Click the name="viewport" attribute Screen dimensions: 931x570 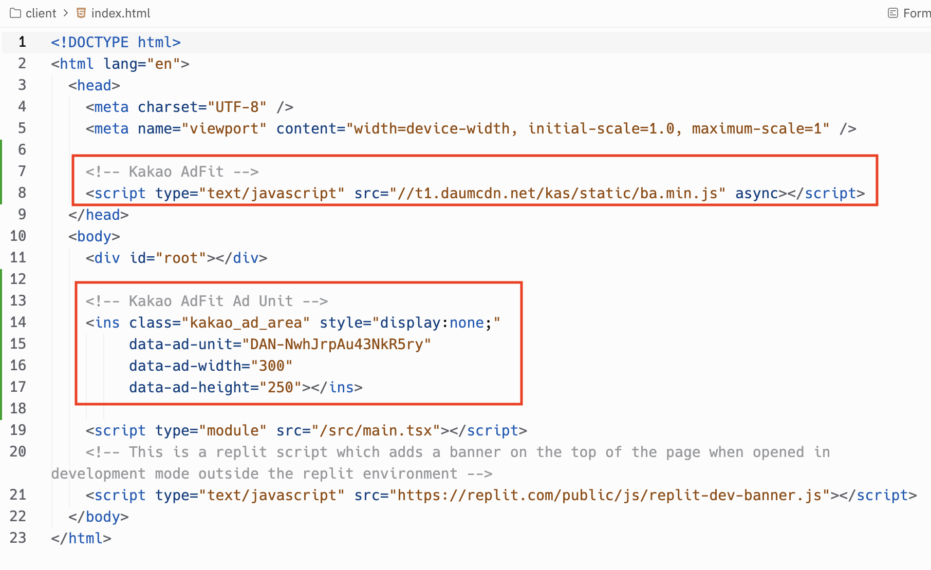point(202,128)
